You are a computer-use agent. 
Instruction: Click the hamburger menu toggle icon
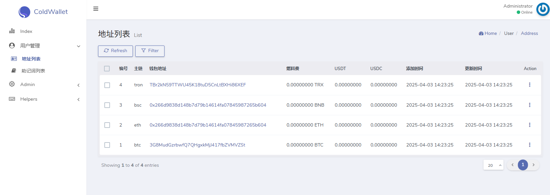click(96, 9)
